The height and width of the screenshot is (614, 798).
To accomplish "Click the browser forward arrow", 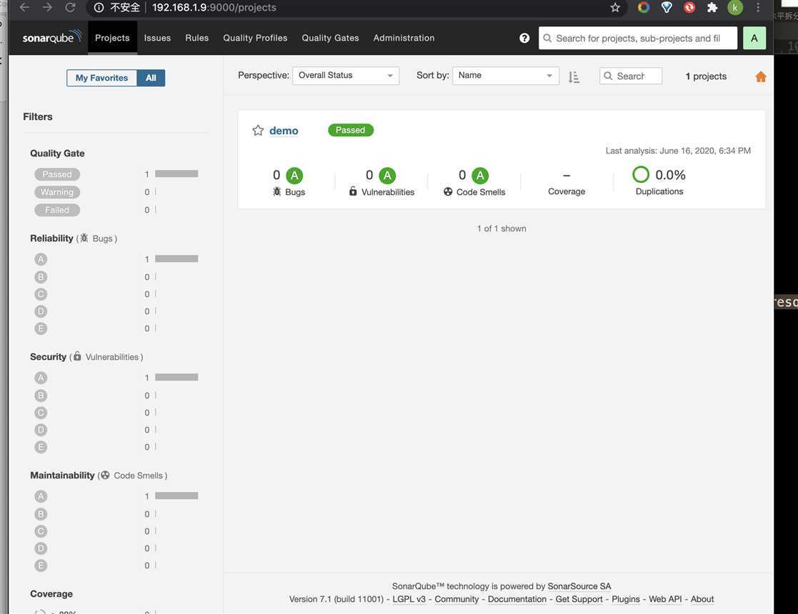I will (x=47, y=7).
